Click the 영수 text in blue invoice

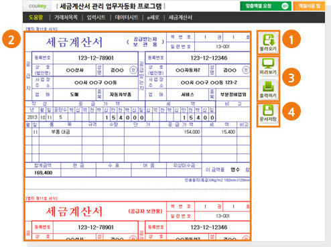[235, 170]
